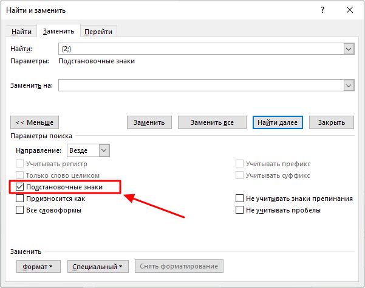Image resolution: width=365 pixels, height=288 pixels.
Task: Close the Найти и заменить dialog
Action: pos(350,10)
